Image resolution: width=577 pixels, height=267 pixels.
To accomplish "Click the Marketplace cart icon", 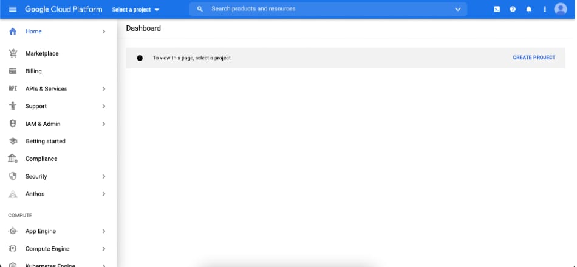I will (x=13, y=53).
